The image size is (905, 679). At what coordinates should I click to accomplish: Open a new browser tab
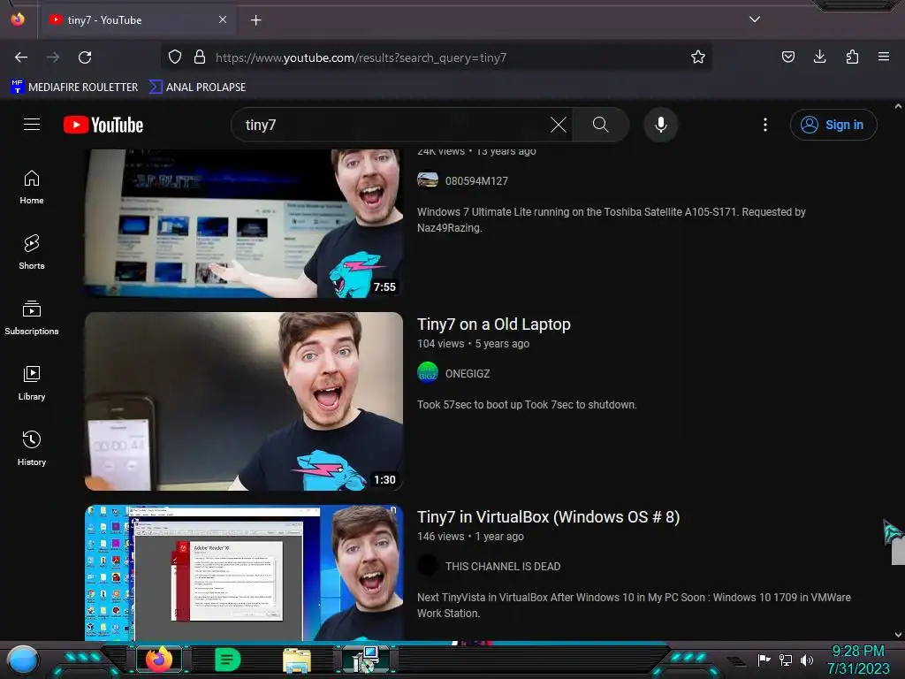[x=255, y=20]
